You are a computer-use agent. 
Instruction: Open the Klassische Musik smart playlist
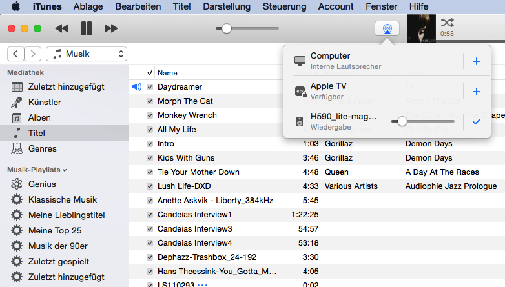point(64,199)
